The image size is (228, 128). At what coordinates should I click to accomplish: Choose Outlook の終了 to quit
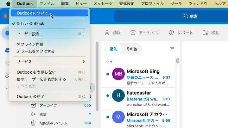point(49,96)
